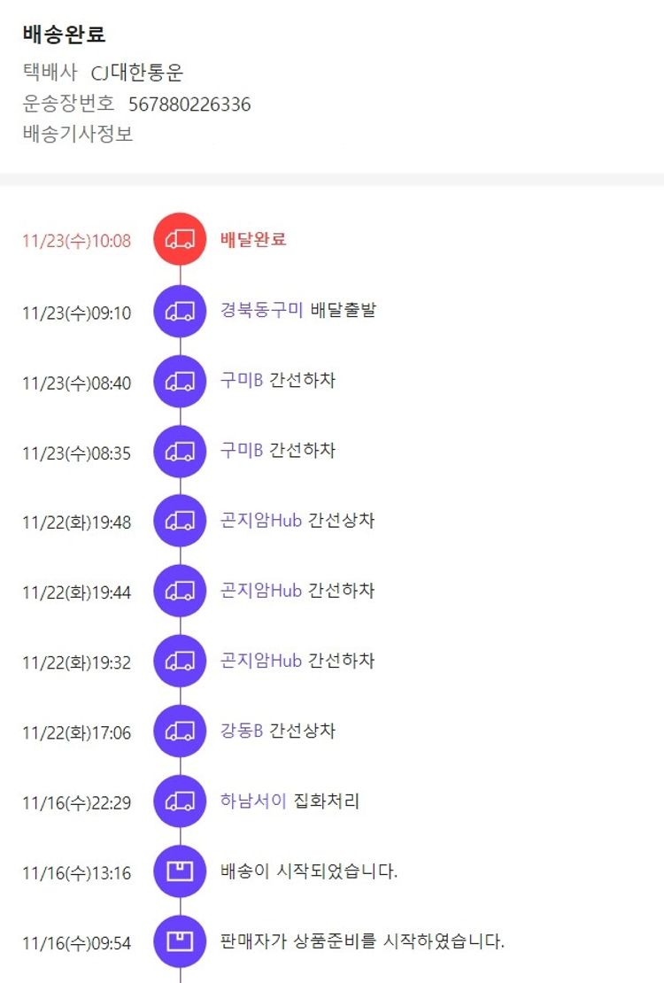The width and height of the screenshot is (664, 983).
Task: Click truck icon for 08:35 구미B 간선하차
Action: 180,451
